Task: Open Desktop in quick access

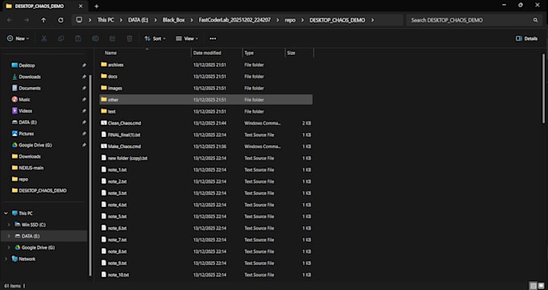Action: click(23, 65)
